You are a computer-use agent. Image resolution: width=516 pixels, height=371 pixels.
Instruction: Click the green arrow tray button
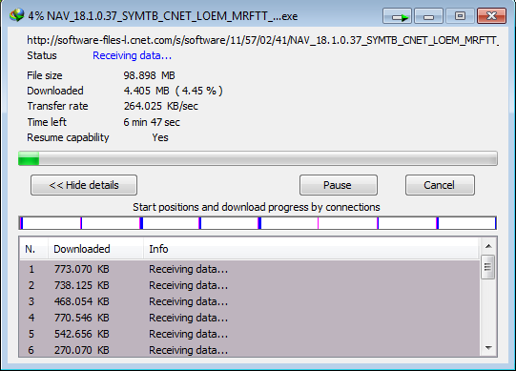click(397, 16)
